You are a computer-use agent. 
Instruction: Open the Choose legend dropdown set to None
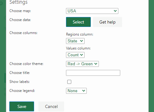[76, 91]
